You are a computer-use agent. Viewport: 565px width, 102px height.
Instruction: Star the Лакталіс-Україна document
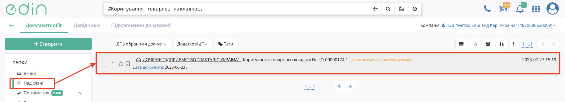tap(121, 64)
